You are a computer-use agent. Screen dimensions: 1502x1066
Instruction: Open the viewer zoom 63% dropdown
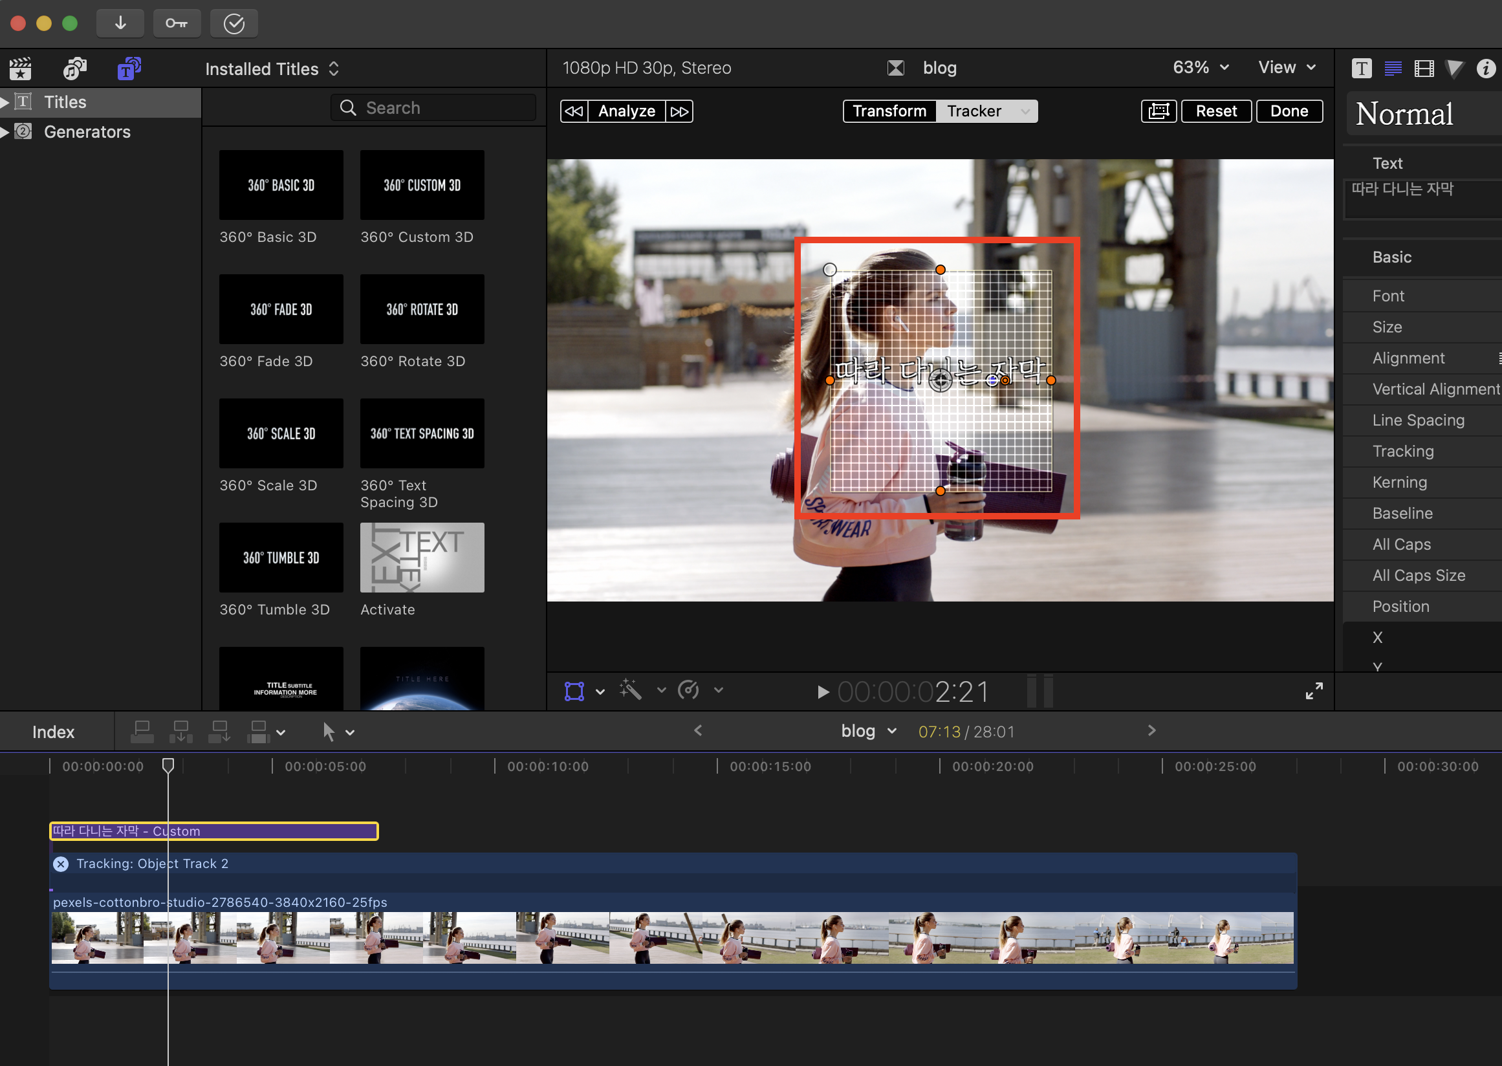1200,68
